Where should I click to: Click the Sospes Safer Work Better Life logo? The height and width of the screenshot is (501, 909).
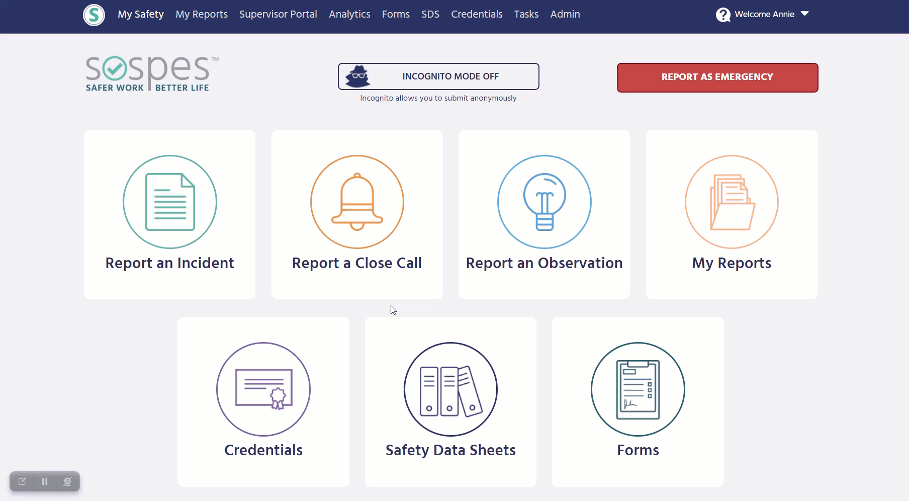tap(151, 74)
